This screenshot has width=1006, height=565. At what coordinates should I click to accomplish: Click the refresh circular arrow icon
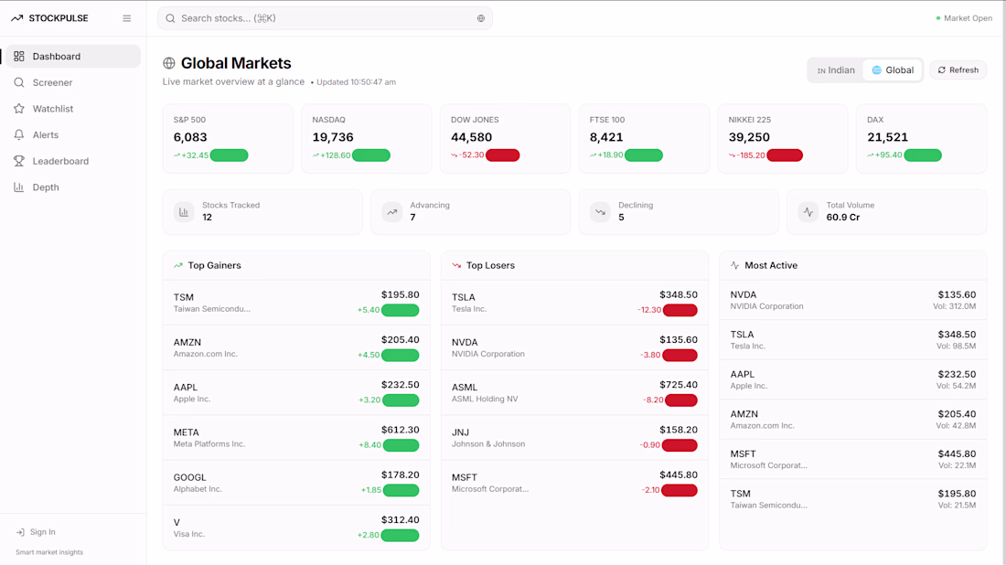click(x=942, y=69)
